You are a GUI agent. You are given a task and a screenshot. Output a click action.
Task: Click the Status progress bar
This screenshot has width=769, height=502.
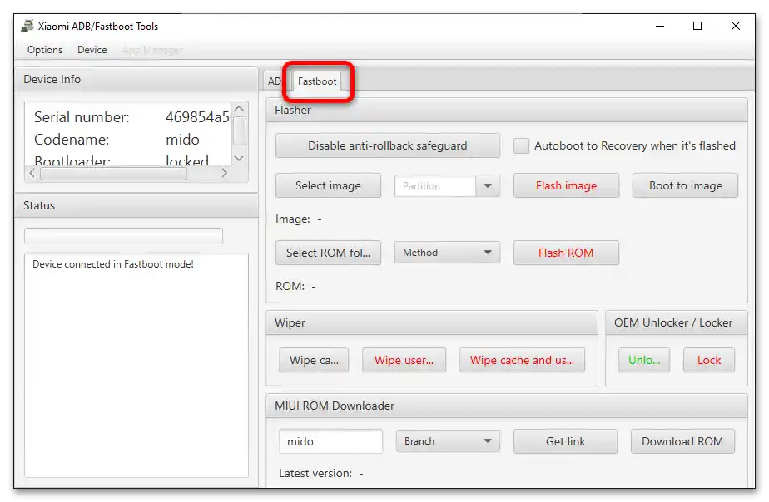(x=123, y=236)
